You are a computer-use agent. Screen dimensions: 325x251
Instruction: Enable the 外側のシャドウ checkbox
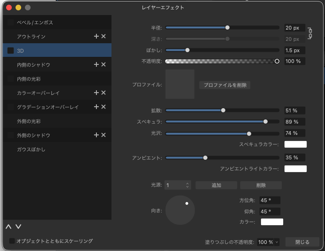(10, 135)
